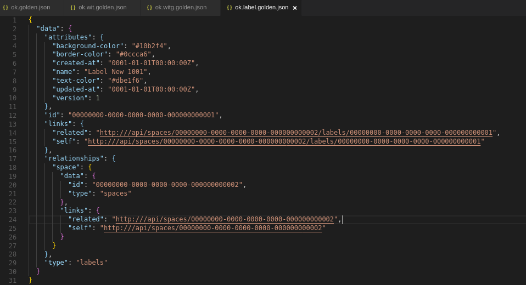
Task: Click the "spaces" type value
Action: click(x=116, y=193)
